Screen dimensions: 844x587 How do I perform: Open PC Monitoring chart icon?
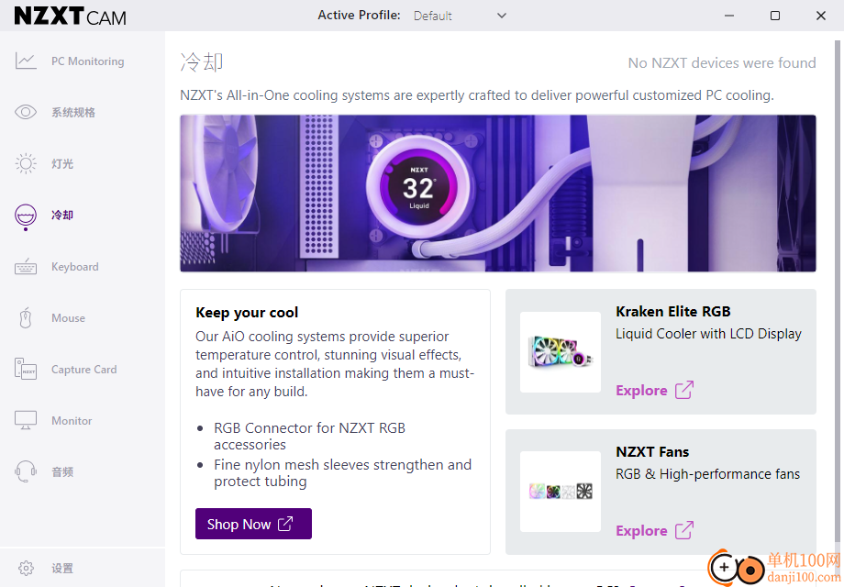tap(26, 61)
